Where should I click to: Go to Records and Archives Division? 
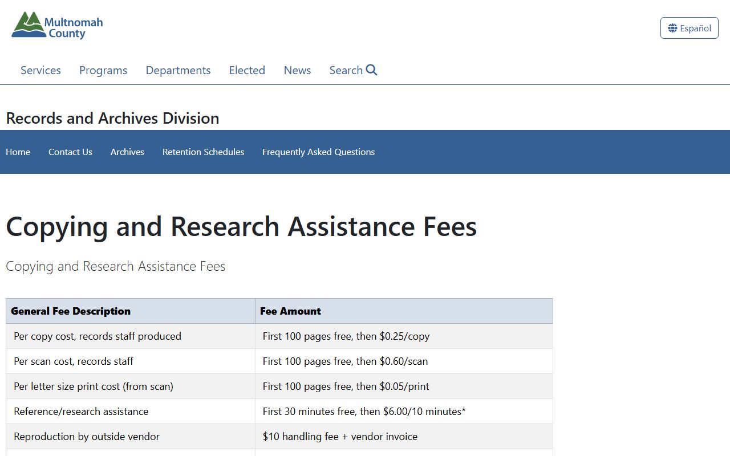click(112, 118)
